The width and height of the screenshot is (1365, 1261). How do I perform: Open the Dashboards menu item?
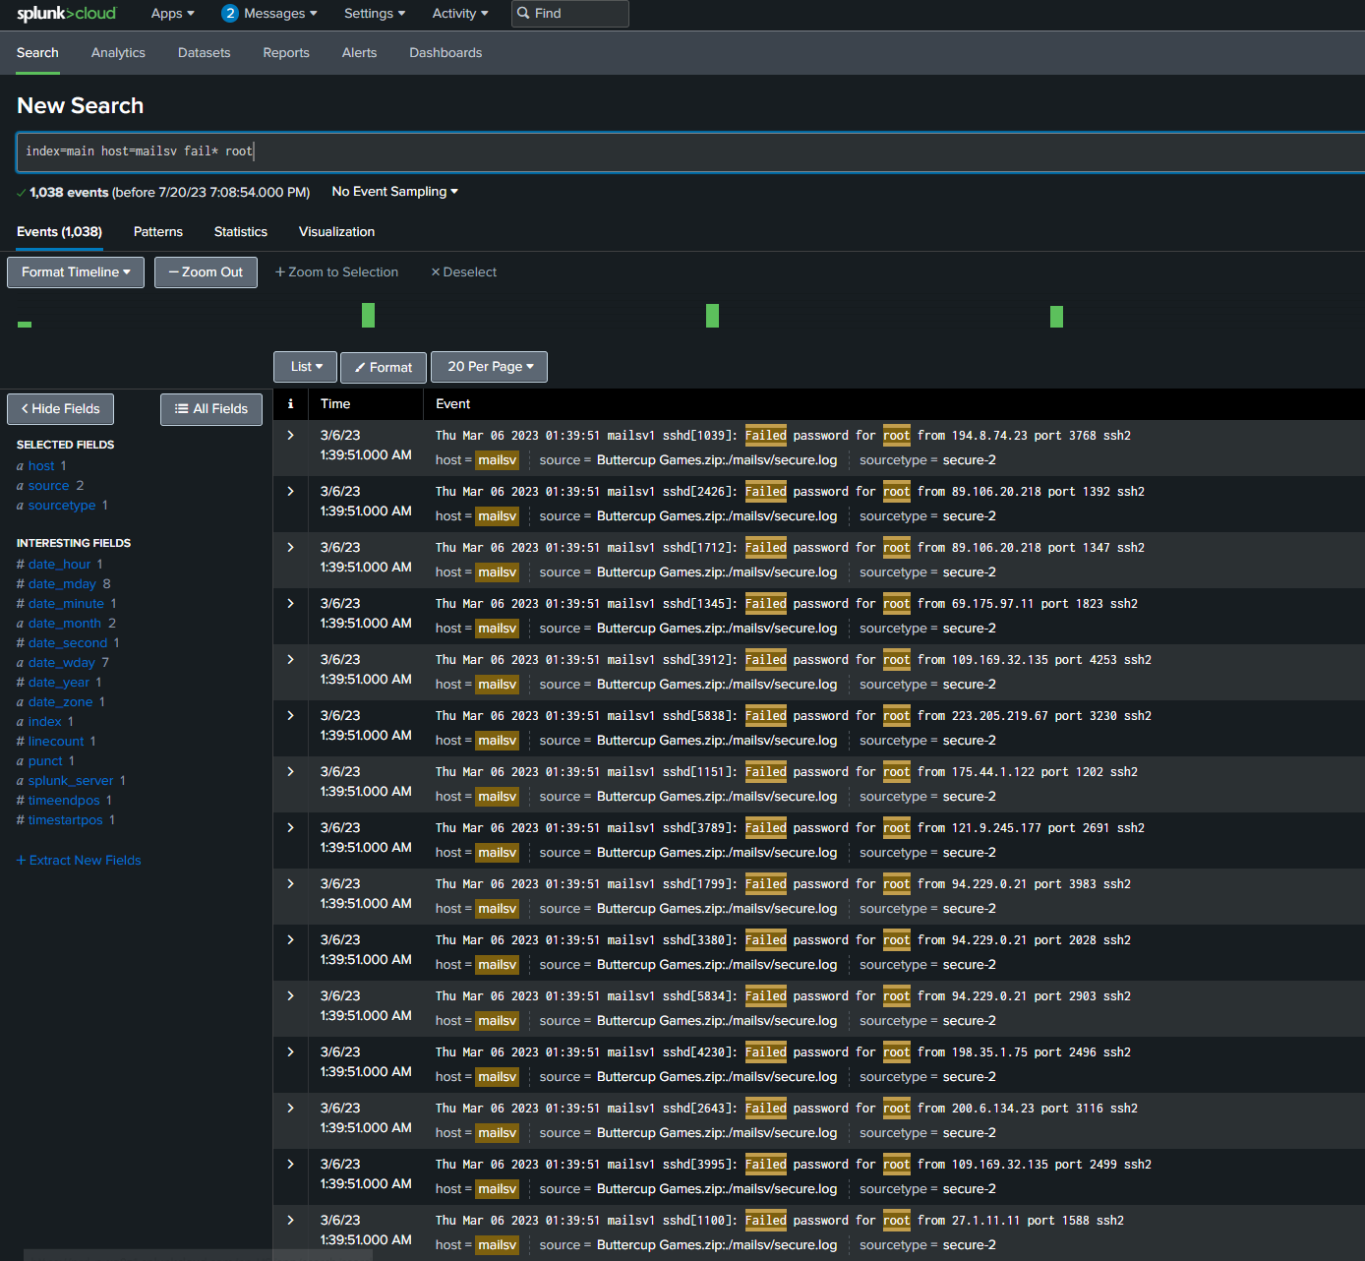pos(445,53)
